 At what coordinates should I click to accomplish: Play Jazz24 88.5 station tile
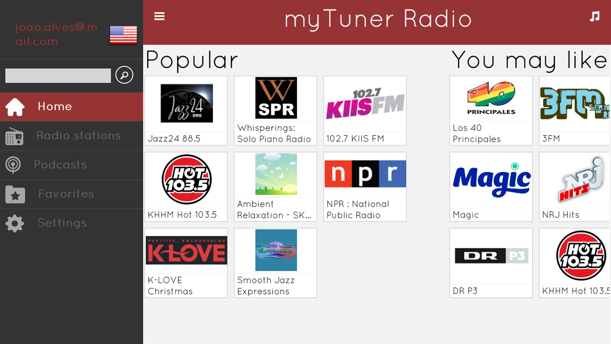pyautogui.click(x=186, y=111)
